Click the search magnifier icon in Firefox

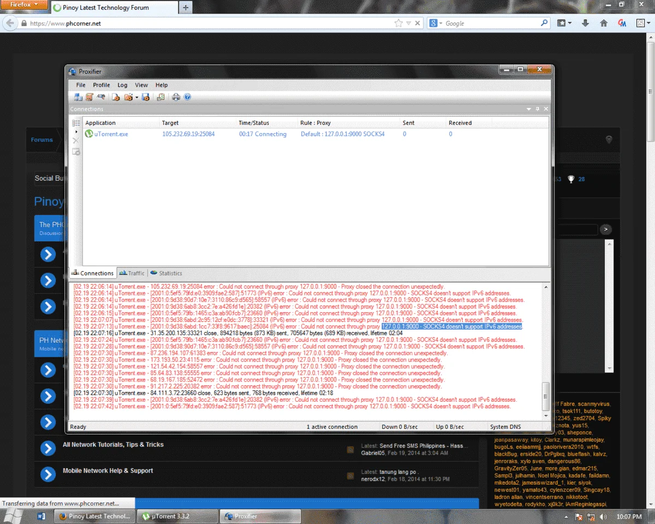tap(544, 23)
